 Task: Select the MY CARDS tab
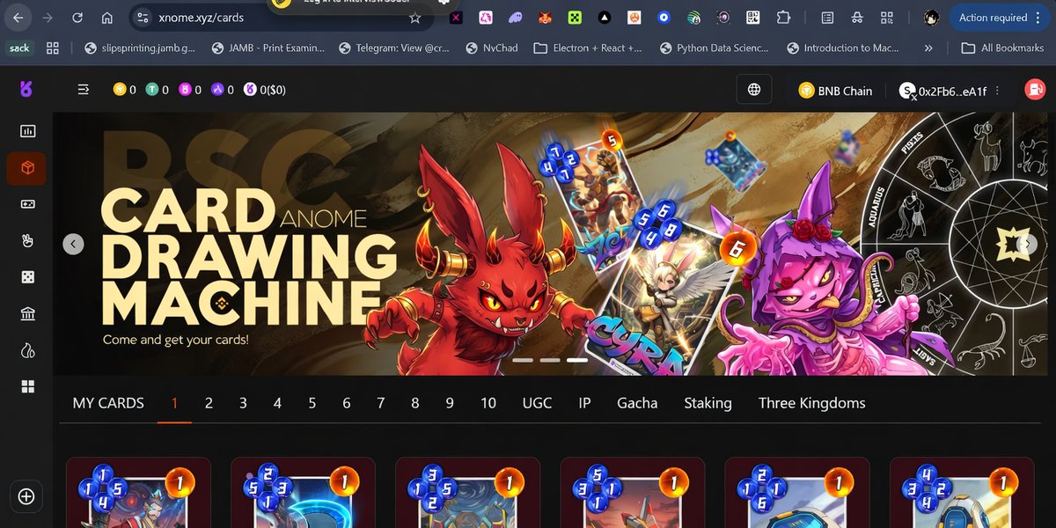(x=108, y=403)
